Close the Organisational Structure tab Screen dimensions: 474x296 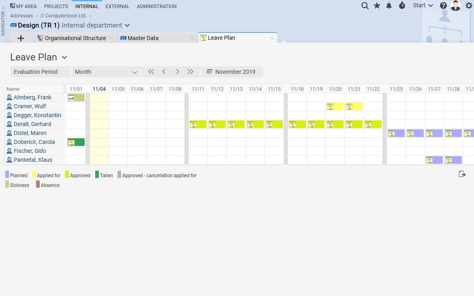pos(111,38)
